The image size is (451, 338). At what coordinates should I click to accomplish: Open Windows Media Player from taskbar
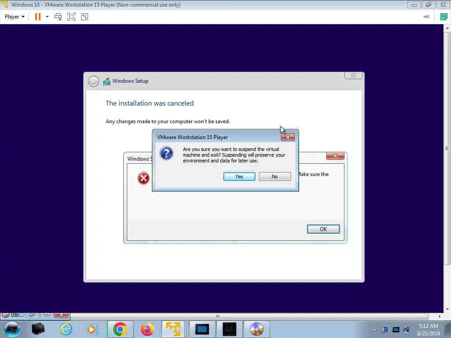92,329
